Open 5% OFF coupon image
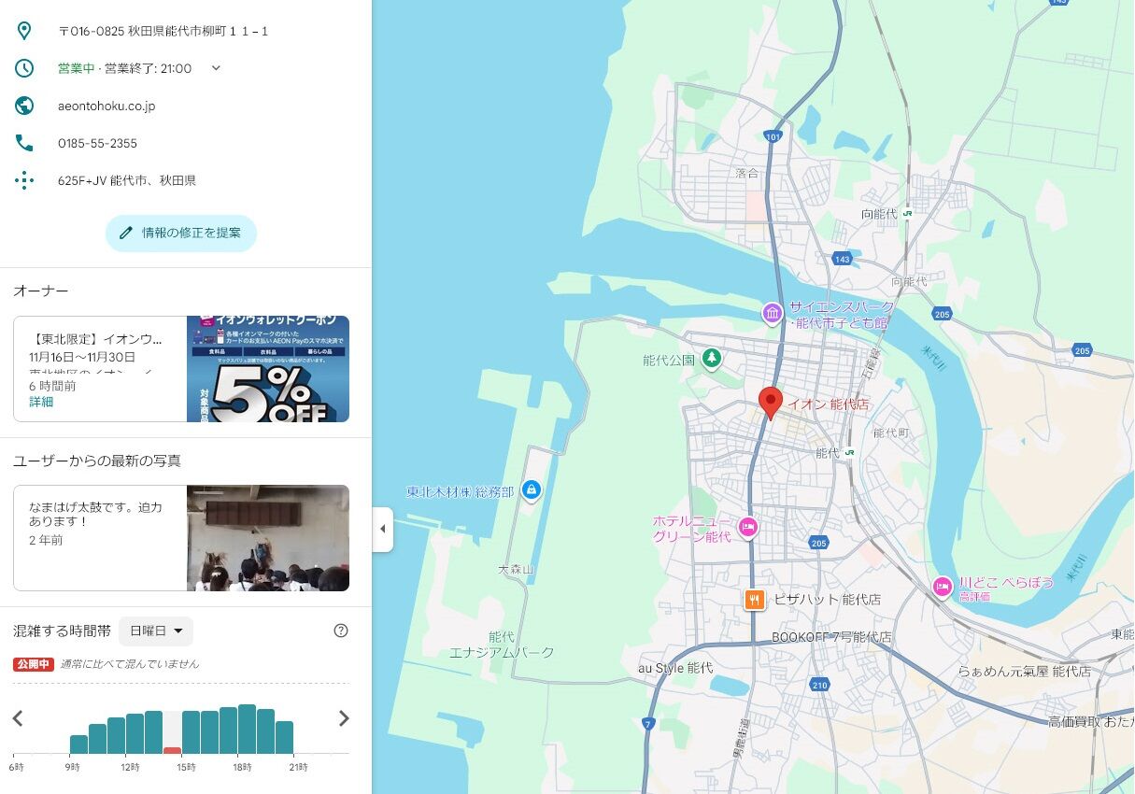The height and width of the screenshot is (794, 1135). point(268,369)
